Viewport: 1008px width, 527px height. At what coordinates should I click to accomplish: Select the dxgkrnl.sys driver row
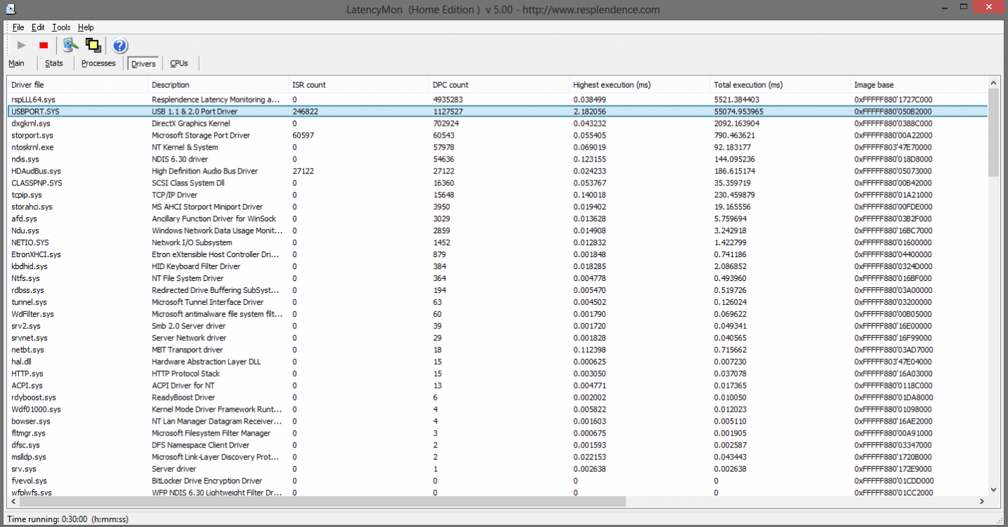(498, 124)
